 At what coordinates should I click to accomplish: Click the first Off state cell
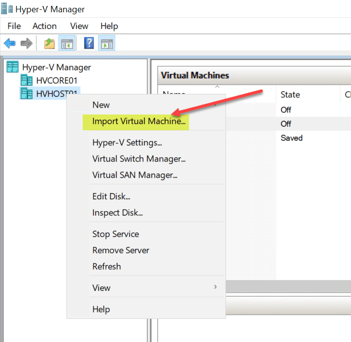[x=286, y=110]
